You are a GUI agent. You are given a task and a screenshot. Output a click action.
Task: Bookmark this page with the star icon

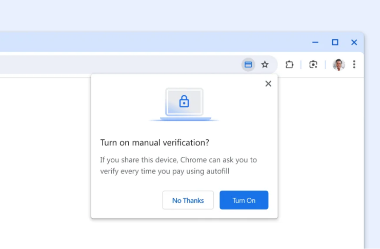tap(265, 65)
